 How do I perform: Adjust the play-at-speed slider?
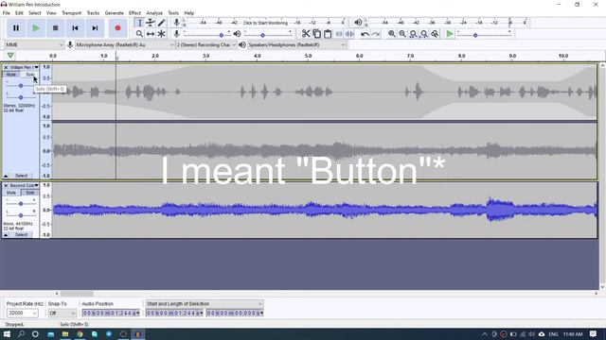[484, 35]
